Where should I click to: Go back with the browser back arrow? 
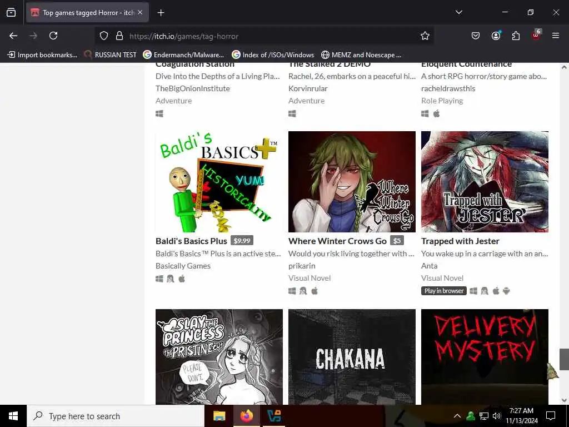pyautogui.click(x=13, y=36)
